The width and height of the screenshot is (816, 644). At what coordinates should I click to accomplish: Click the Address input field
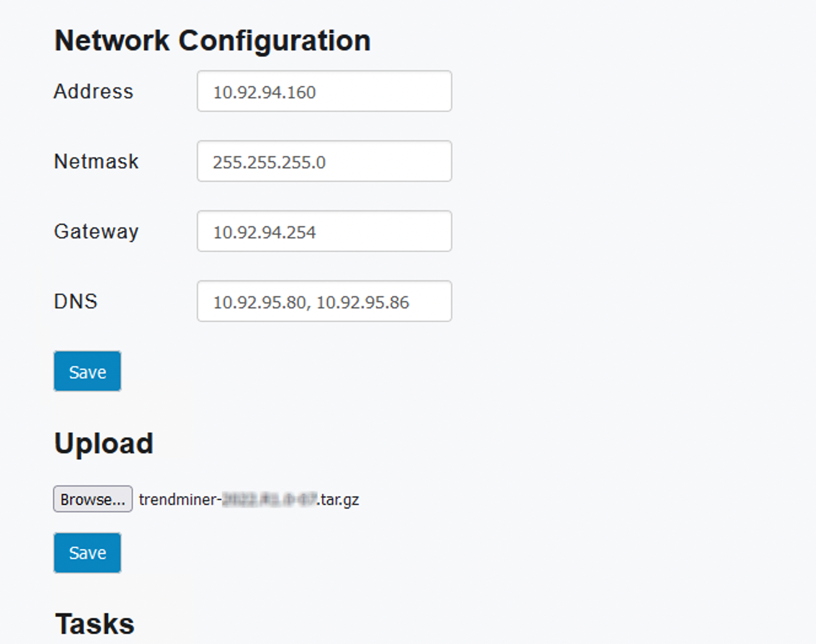(x=324, y=91)
